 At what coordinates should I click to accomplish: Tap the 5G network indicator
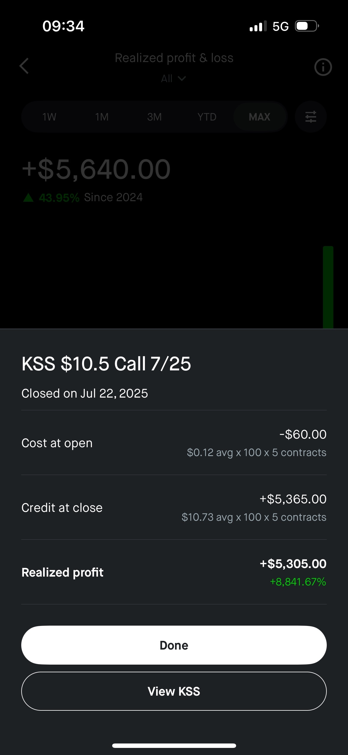coord(280,27)
